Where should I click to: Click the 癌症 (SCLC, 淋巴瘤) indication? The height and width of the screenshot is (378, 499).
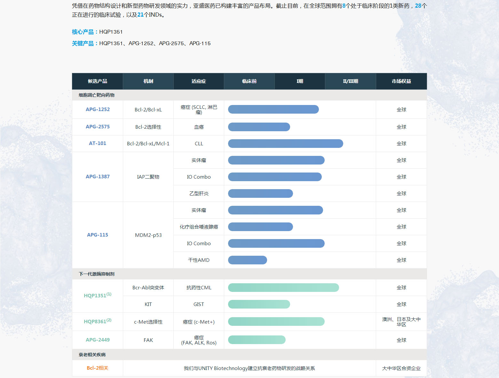click(199, 109)
